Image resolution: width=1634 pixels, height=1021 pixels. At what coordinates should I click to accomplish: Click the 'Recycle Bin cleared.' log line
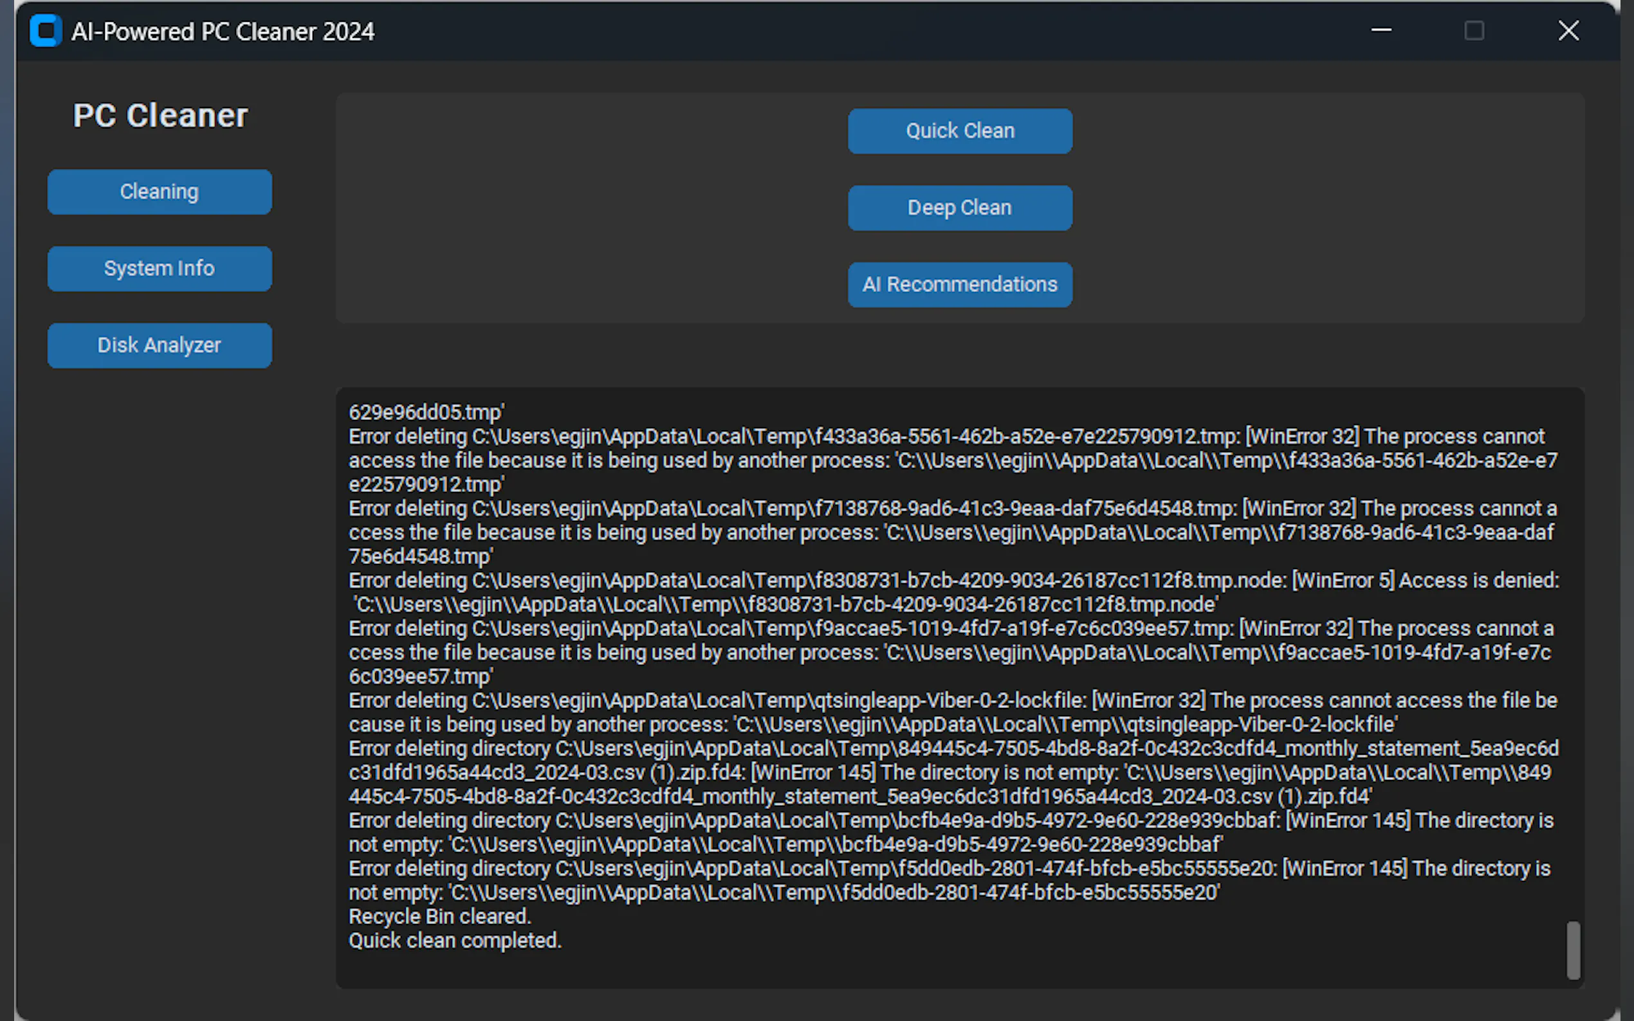pos(440,916)
